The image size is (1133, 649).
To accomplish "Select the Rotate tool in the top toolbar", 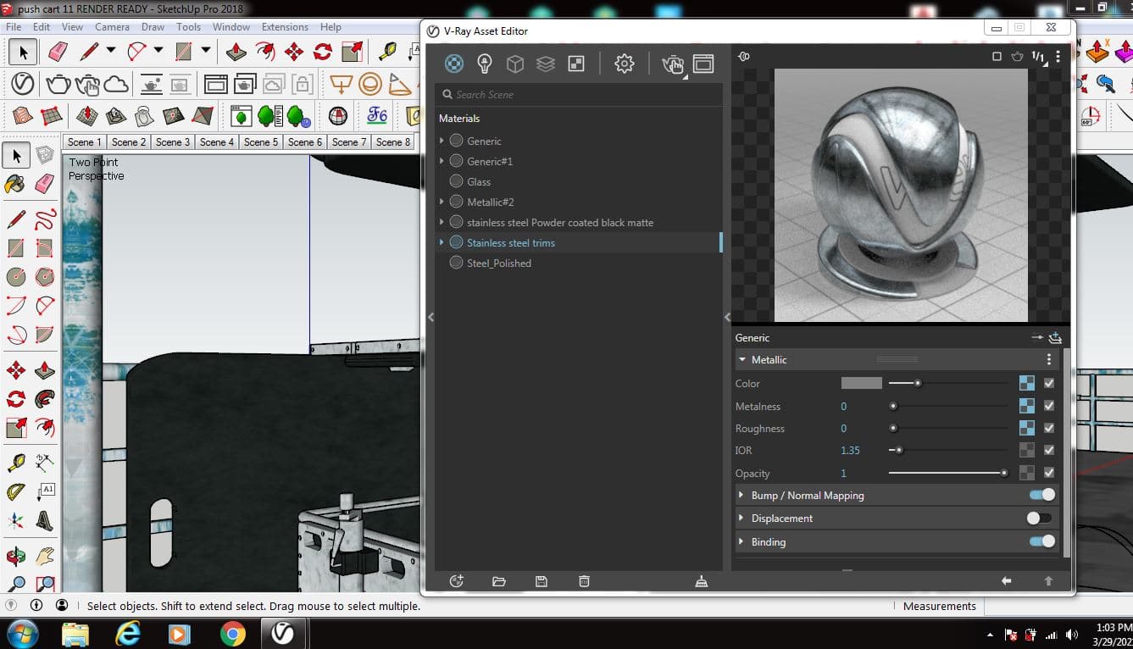I will coord(323,52).
